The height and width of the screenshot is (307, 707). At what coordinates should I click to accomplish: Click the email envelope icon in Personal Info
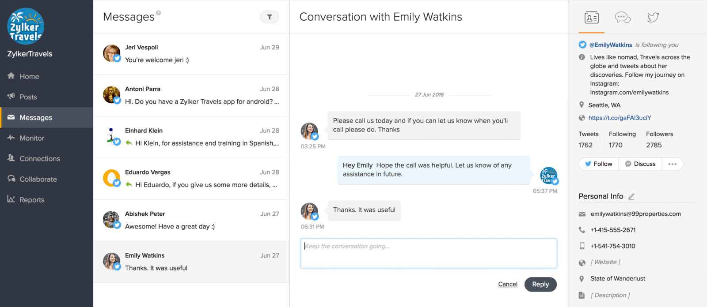582,214
